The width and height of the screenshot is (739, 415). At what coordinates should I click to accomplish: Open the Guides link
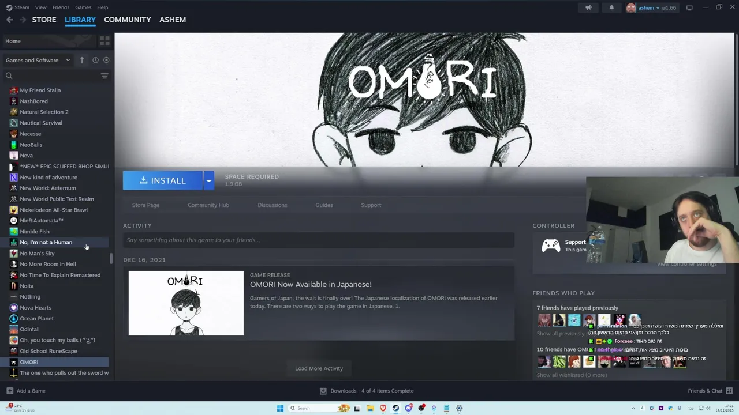click(324, 205)
